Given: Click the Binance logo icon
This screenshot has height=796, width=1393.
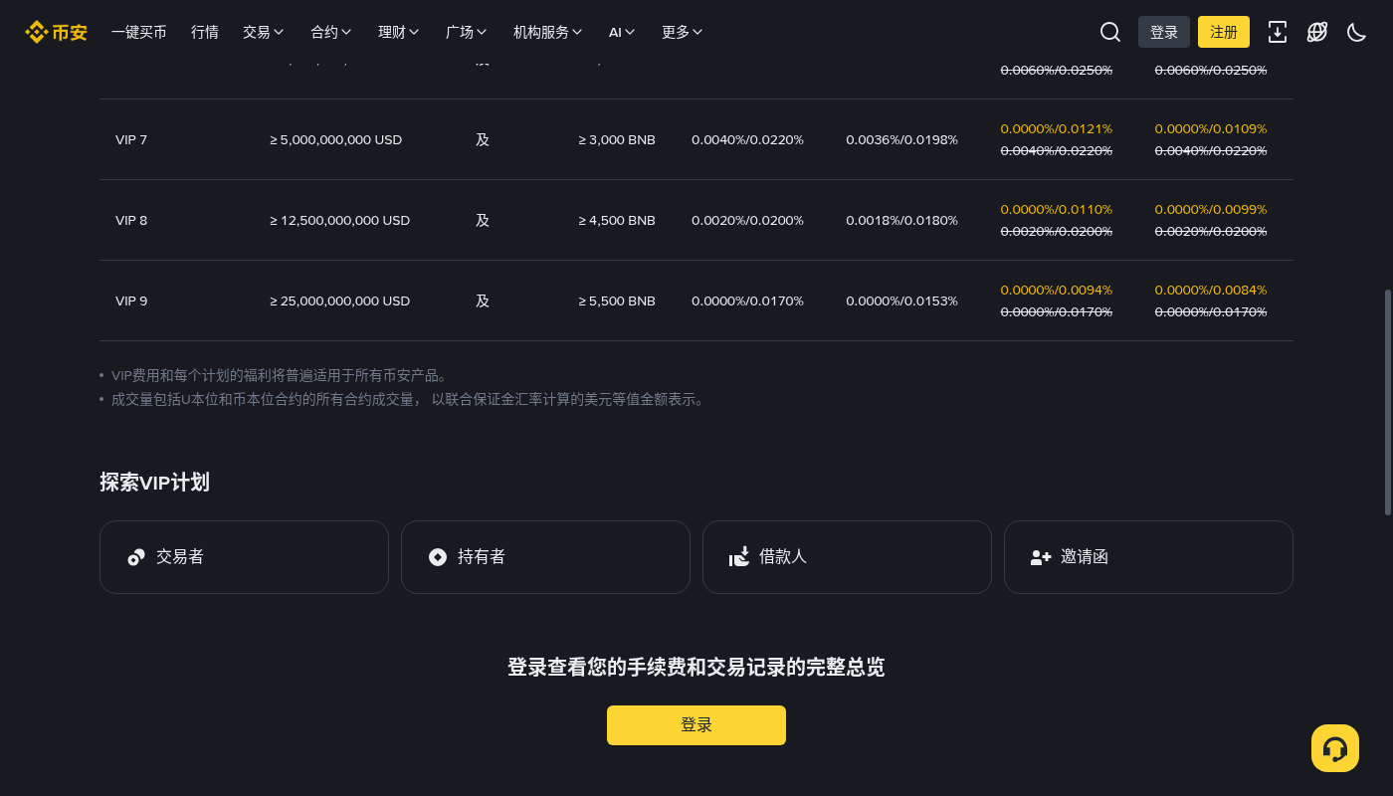Looking at the screenshot, I should pyautogui.click(x=56, y=32).
